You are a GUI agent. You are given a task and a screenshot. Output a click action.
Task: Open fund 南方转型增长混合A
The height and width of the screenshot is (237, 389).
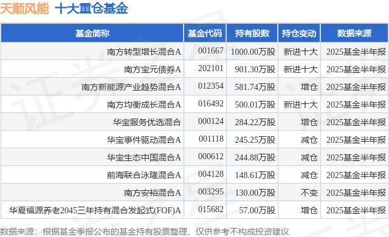[144, 52]
